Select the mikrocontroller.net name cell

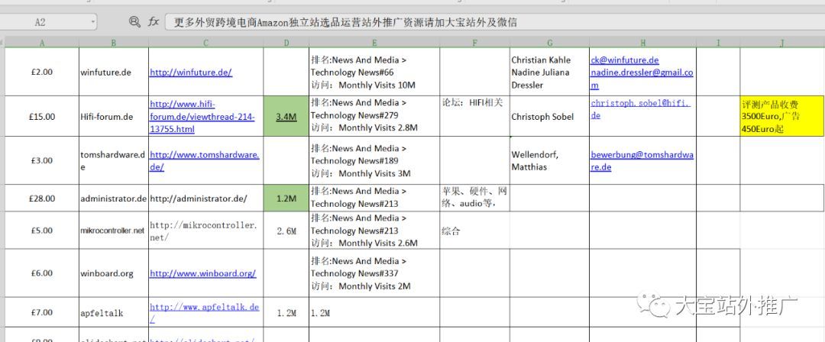tap(114, 231)
